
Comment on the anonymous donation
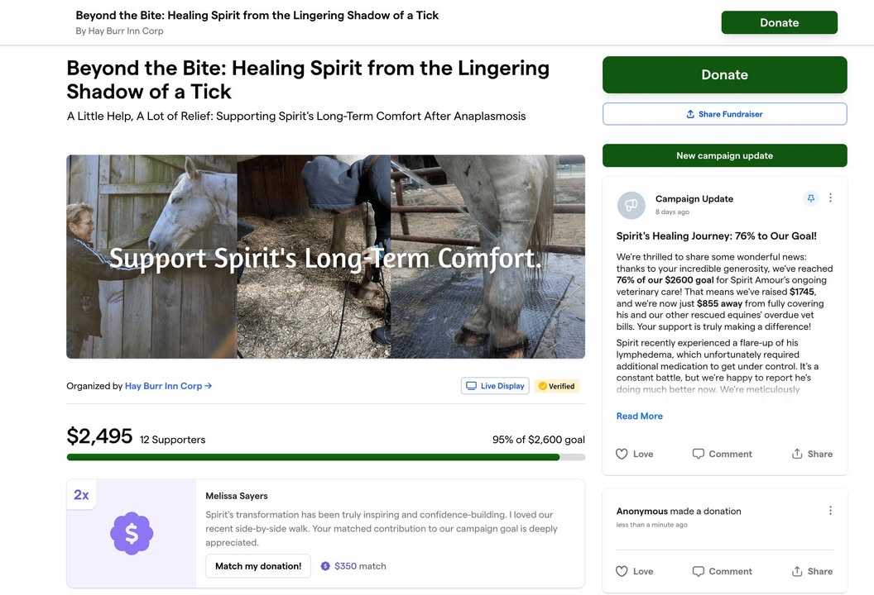722,572
